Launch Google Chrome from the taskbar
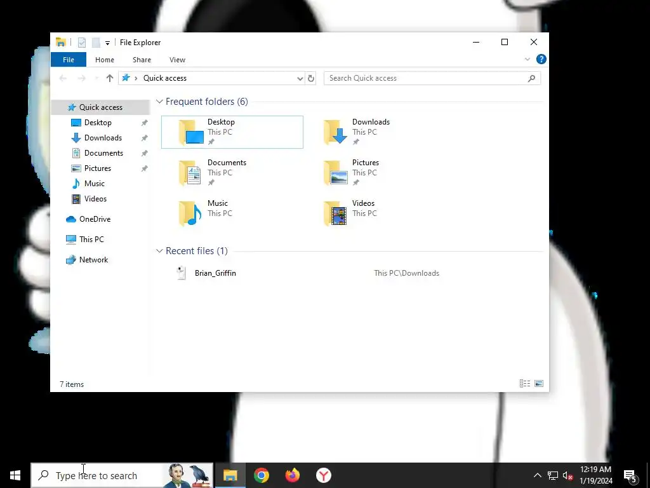 pyautogui.click(x=261, y=475)
